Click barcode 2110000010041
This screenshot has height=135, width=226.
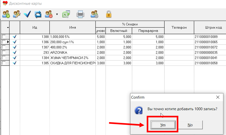click(206, 58)
